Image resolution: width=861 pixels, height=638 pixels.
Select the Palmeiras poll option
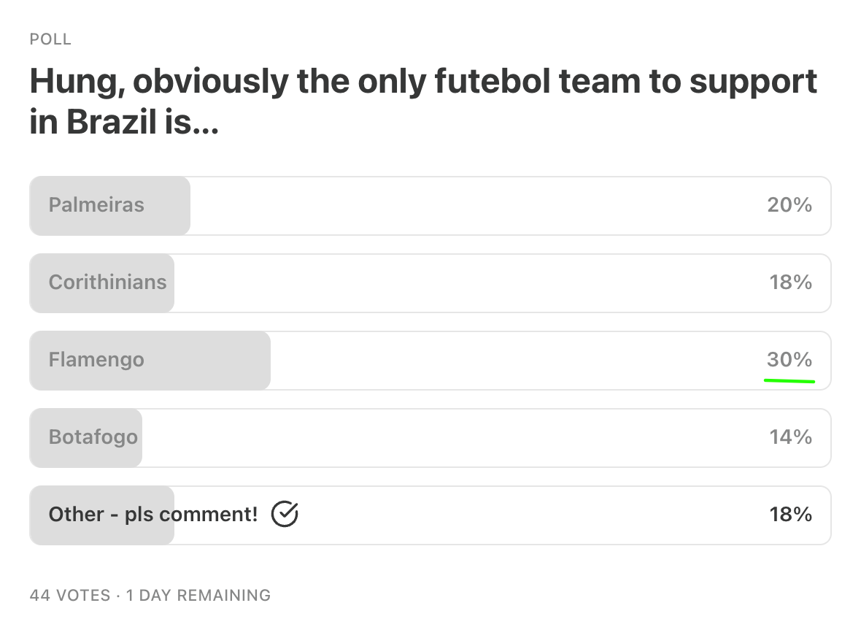[x=96, y=205]
